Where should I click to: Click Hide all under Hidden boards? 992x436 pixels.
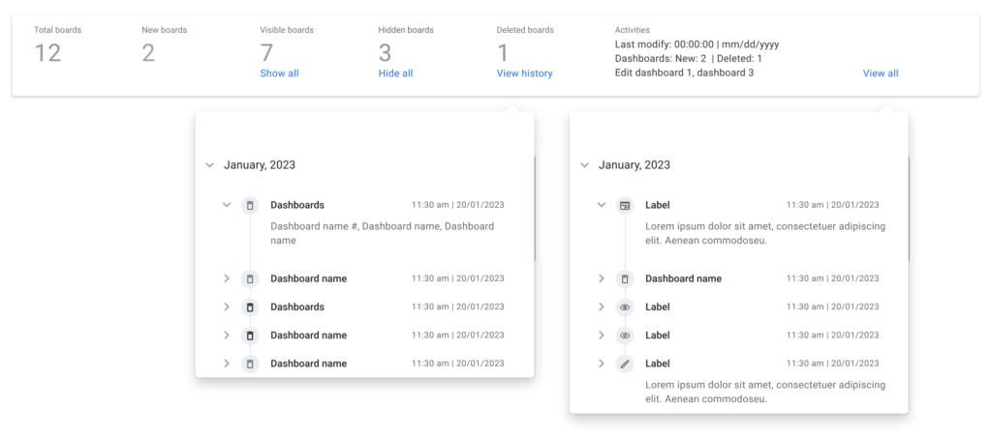point(395,73)
